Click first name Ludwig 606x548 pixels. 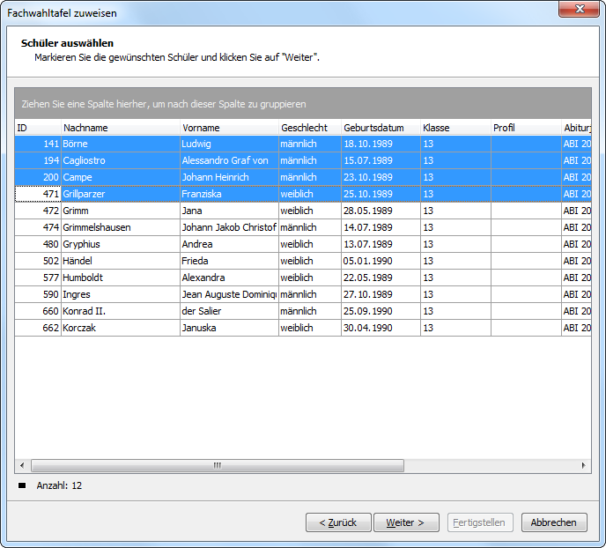point(196,144)
